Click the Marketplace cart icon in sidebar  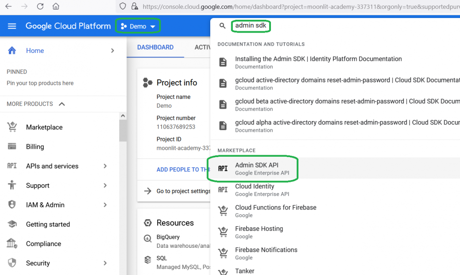click(x=12, y=127)
